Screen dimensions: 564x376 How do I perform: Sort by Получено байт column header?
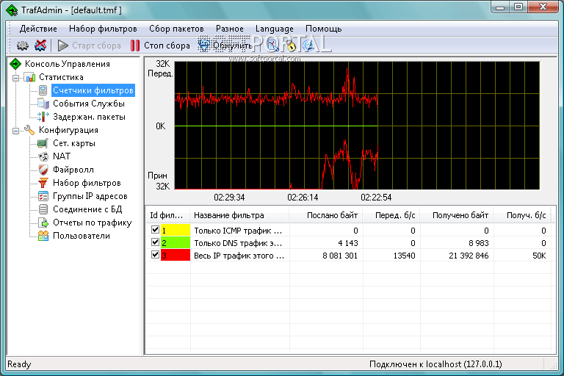tap(457, 215)
